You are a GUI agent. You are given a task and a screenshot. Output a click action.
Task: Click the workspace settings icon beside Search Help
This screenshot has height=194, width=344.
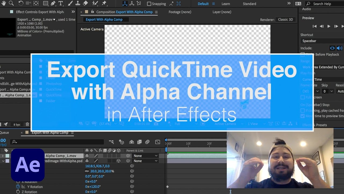(298, 4)
